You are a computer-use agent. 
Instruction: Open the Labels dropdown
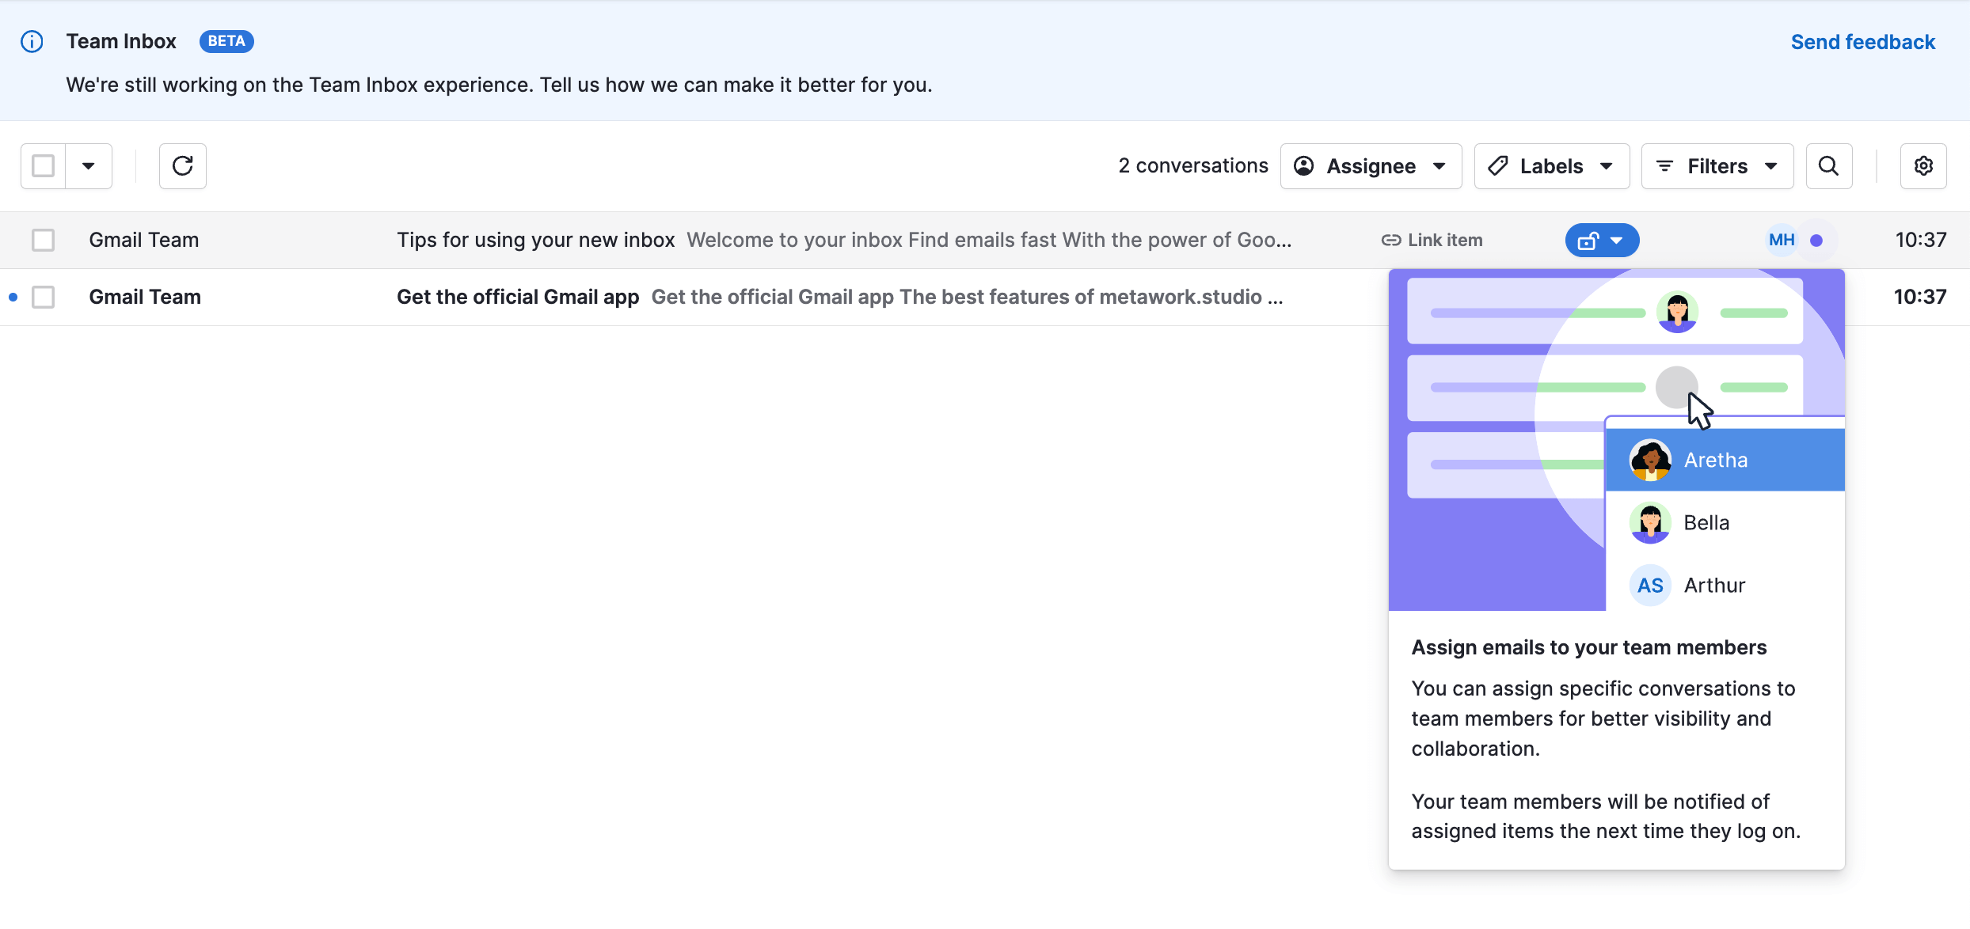coord(1551,166)
